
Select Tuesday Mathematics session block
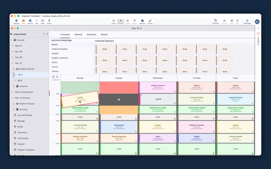pyautogui.click(x=119, y=127)
